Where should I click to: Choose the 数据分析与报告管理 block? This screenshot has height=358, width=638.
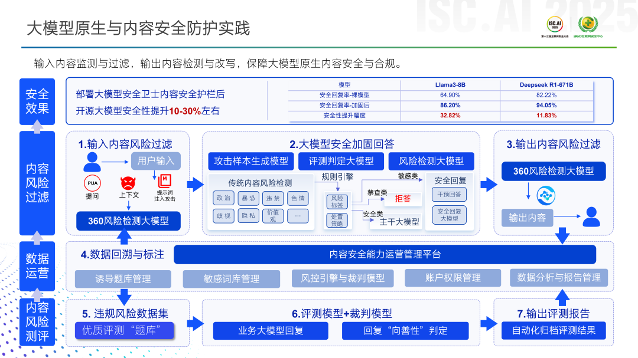pyautogui.click(x=559, y=278)
